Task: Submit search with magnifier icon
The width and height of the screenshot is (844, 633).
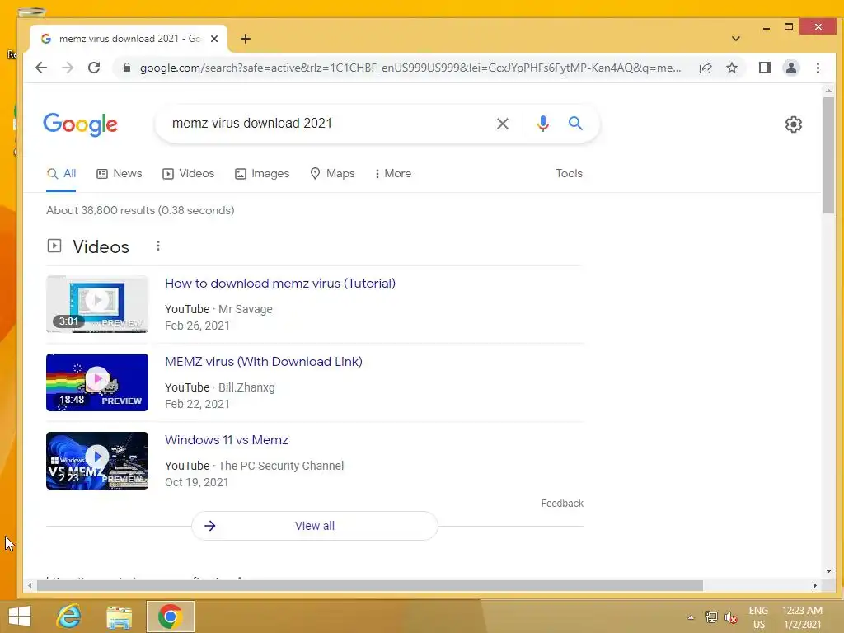Action: pyautogui.click(x=575, y=124)
